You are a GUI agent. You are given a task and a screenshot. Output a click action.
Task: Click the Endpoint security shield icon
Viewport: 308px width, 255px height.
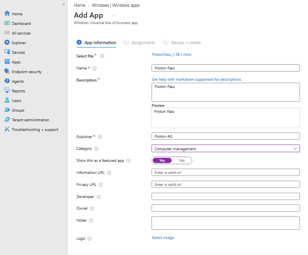(7, 71)
